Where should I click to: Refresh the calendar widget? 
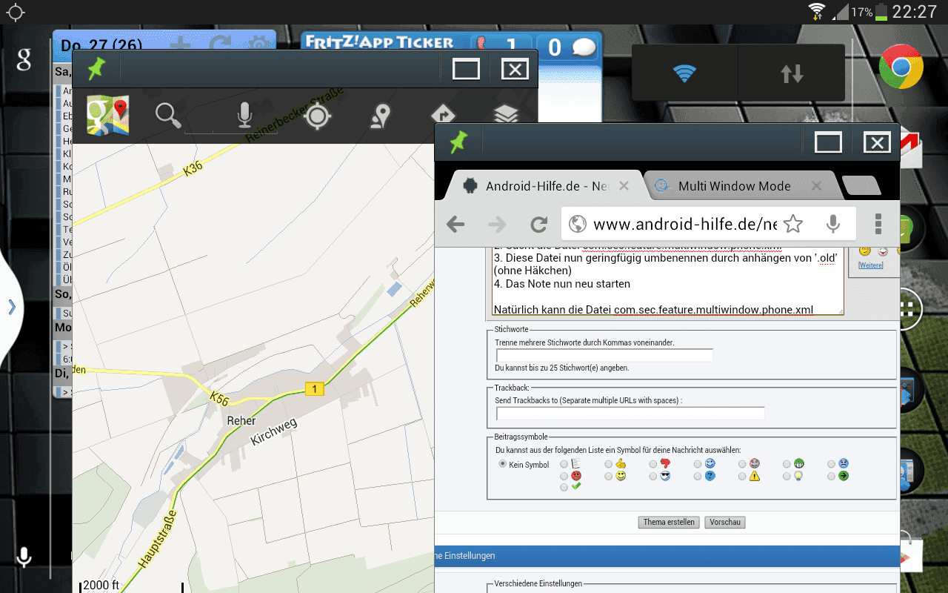220,44
